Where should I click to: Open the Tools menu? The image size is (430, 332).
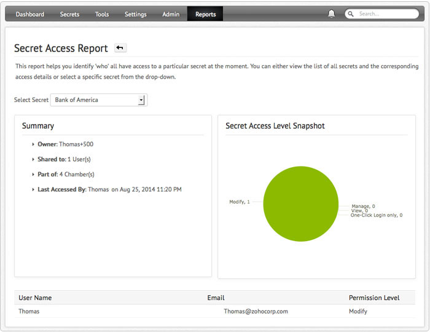[x=102, y=14]
